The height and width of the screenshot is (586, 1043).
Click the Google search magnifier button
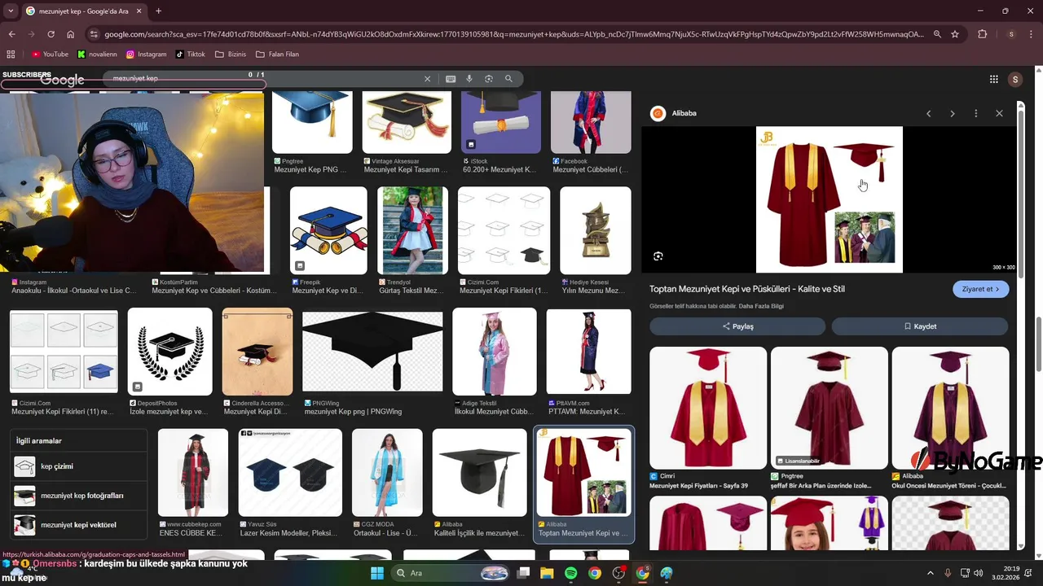[508, 79]
